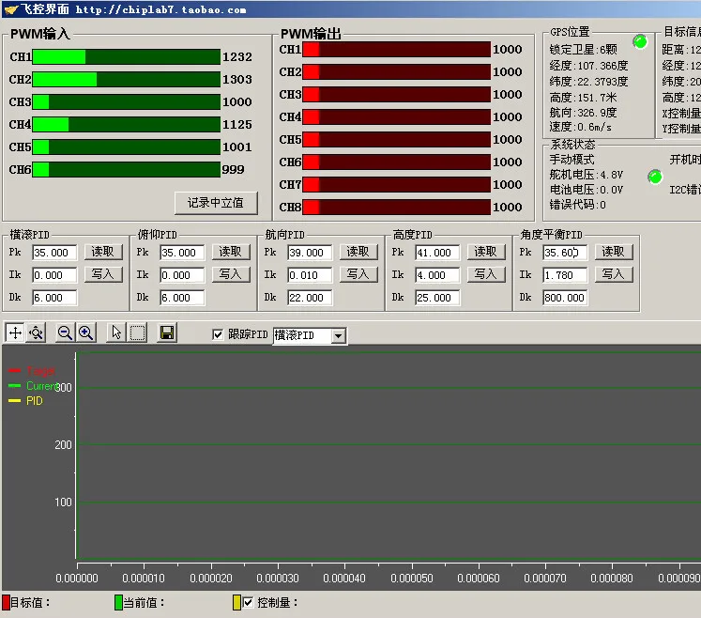Click the floppy disk save icon

pos(167,332)
